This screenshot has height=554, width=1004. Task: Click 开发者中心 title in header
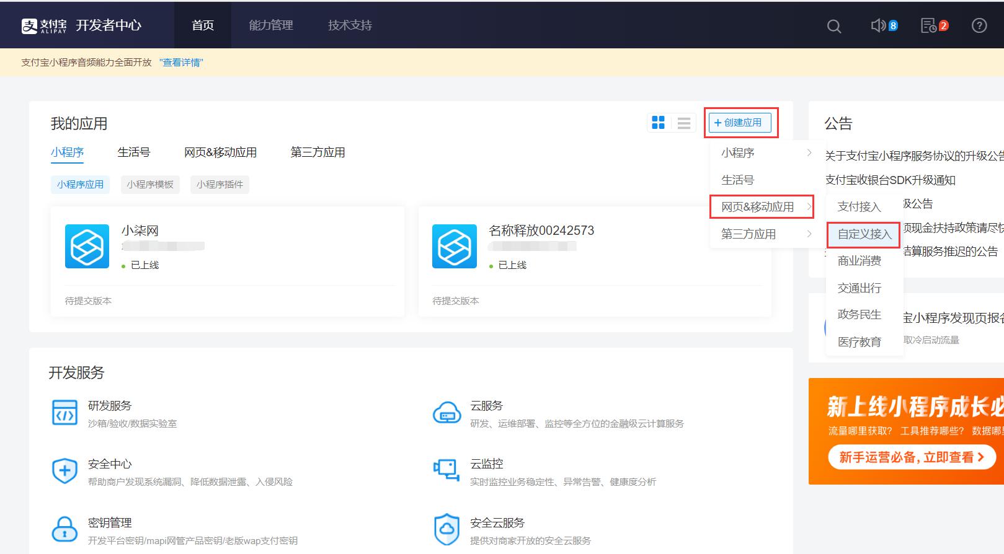pos(109,25)
